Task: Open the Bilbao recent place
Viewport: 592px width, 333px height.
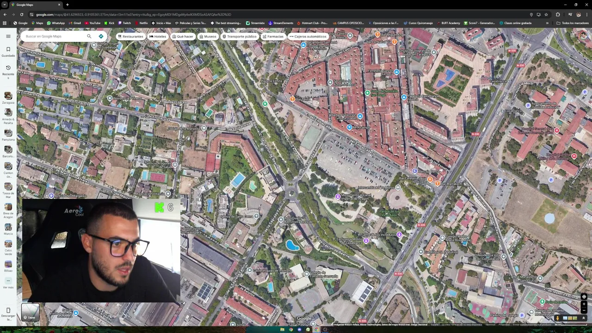Action: click(x=8, y=266)
